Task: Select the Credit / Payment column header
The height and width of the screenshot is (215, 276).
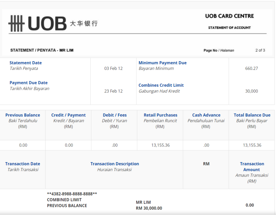Action: coord(68,115)
